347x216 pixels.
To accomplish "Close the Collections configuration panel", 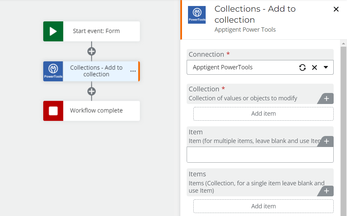I will click(x=336, y=9).
